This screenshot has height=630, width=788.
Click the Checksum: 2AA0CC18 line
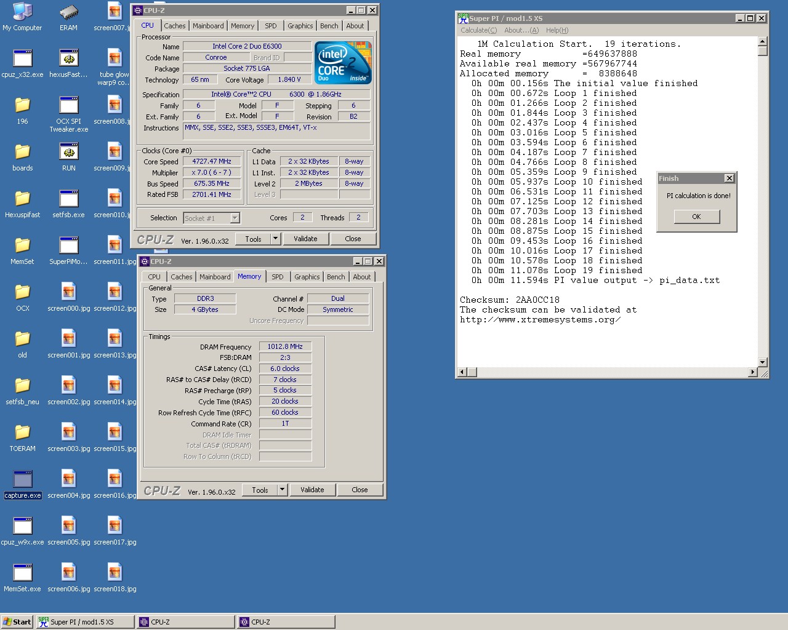(510, 300)
